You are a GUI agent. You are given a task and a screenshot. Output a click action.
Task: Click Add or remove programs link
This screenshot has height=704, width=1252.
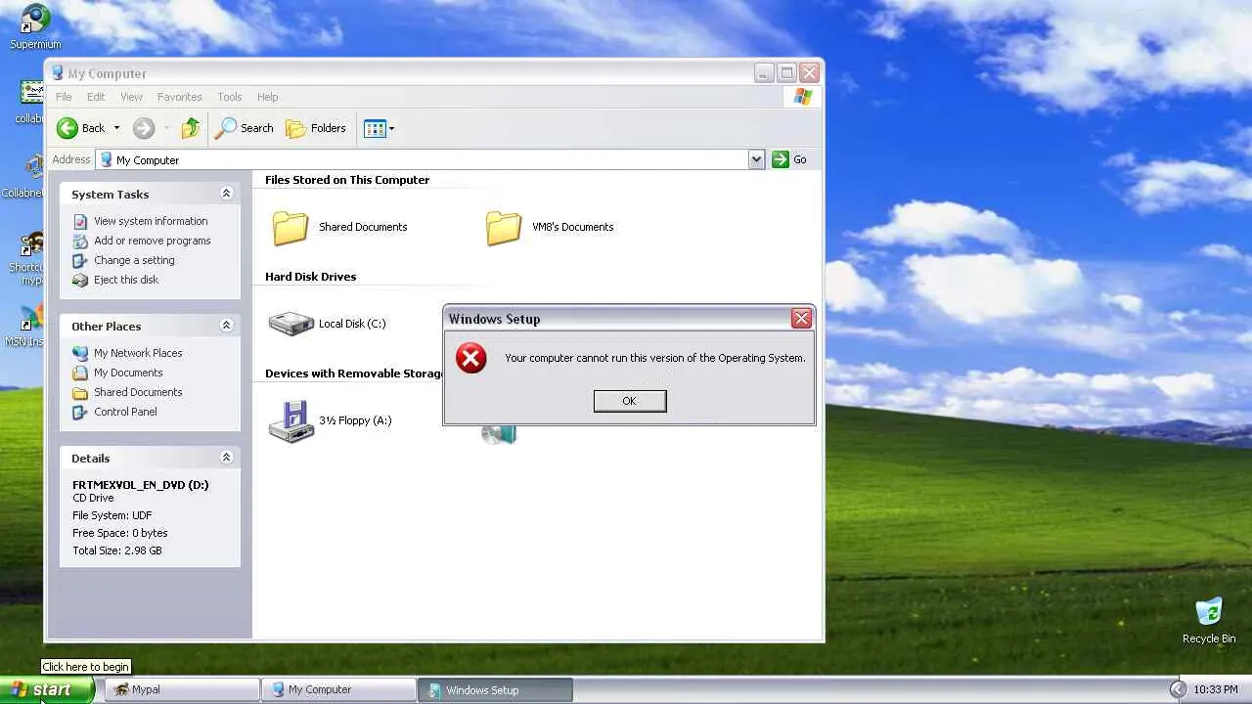coord(153,241)
